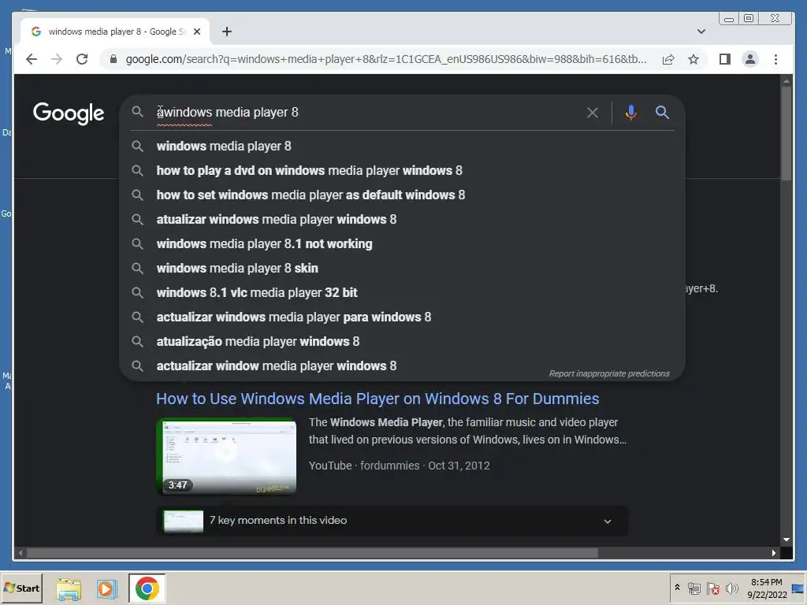807x605 pixels.
Task: Go back to the previous page
Action: 32,59
